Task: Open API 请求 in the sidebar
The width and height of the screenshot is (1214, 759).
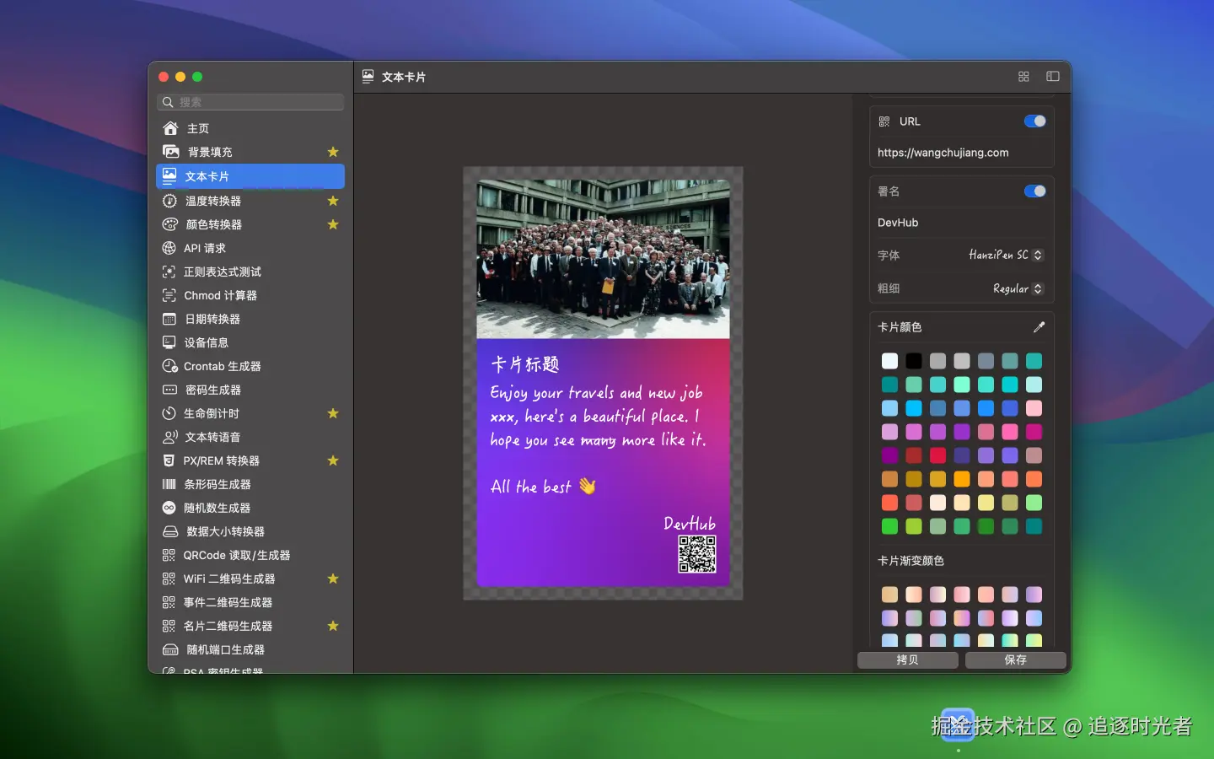Action: (x=205, y=248)
